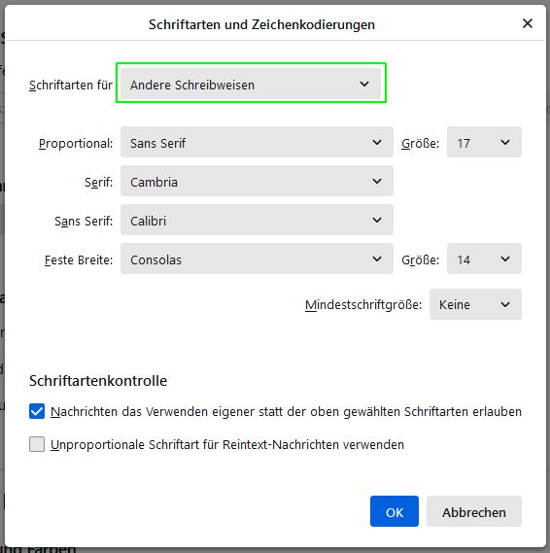Uncheck Nachrichten eigene Schriftarten erlauben checkbox
The width and height of the screenshot is (550, 553).
[37, 411]
